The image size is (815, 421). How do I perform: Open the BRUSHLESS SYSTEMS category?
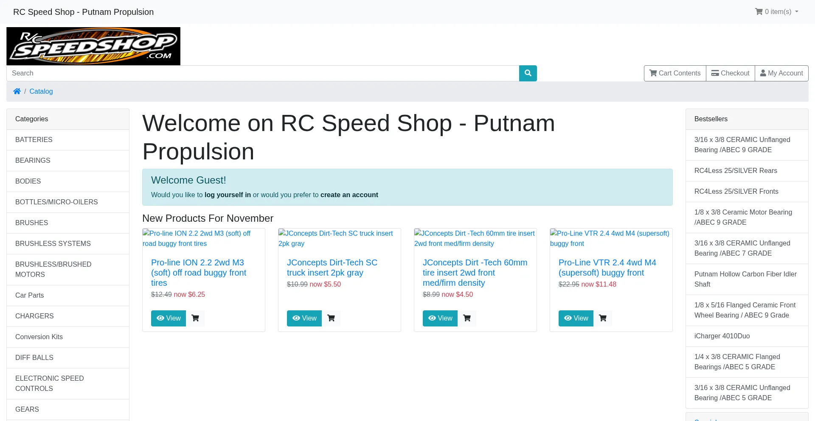click(53, 243)
